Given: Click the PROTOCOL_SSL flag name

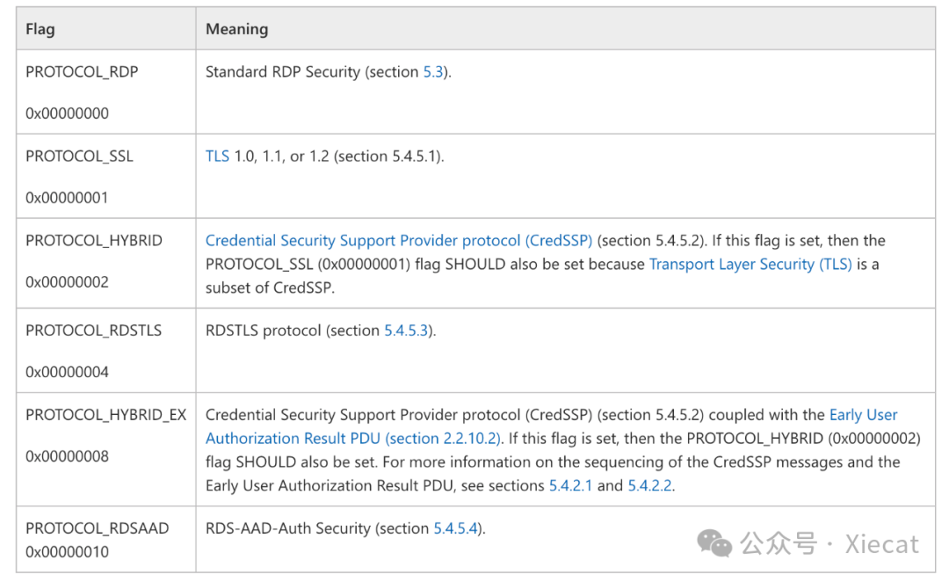Looking at the screenshot, I should [x=79, y=156].
